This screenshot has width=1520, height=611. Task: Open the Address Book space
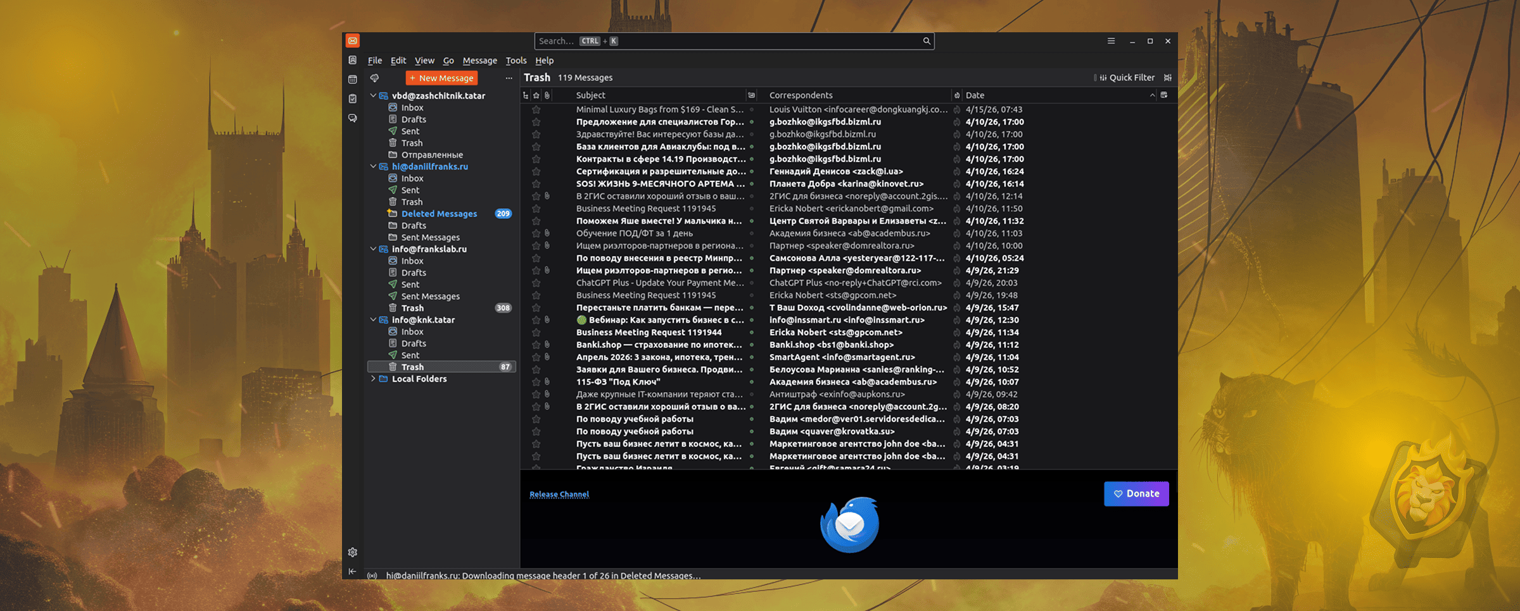point(353,60)
